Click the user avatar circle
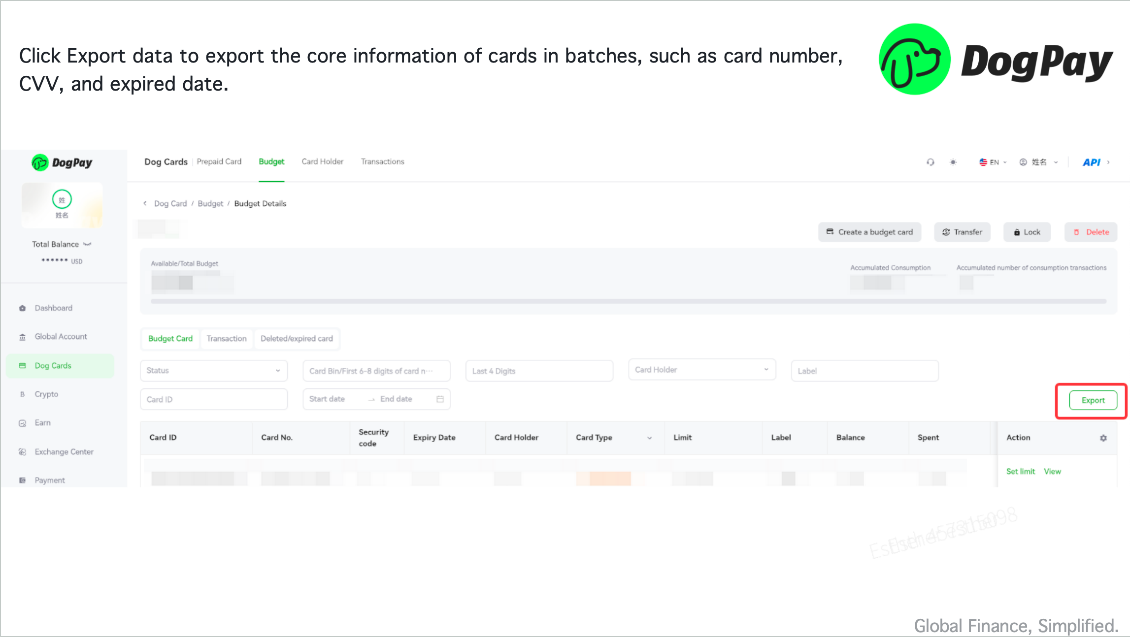 pyautogui.click(x=62, y=199)
